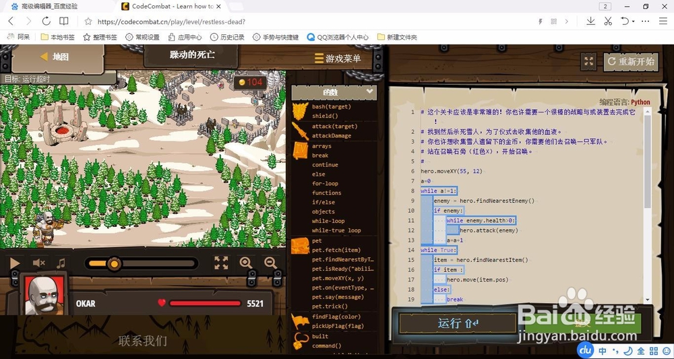This screenshot has height=359, width=674.
Task: Click the 重新开始 restart button
Action: coord(631,61)
